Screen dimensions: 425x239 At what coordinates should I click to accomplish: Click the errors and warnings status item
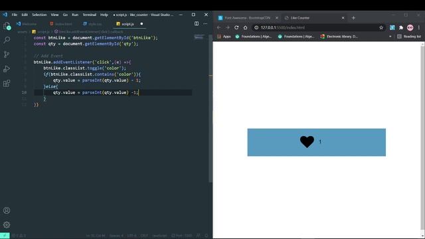(19, 236)
